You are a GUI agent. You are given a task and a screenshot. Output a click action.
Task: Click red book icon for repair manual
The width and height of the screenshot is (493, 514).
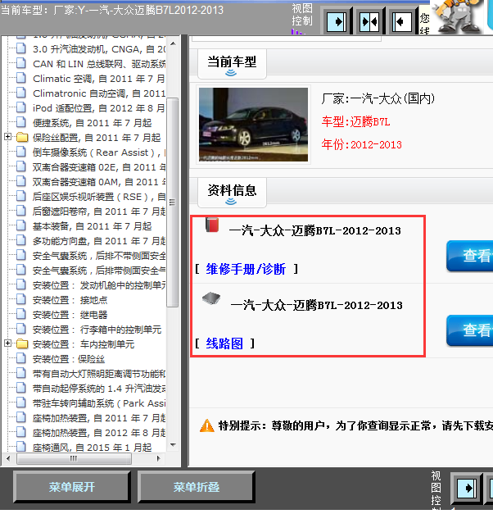pyautogui.click(x=212, y=225)
